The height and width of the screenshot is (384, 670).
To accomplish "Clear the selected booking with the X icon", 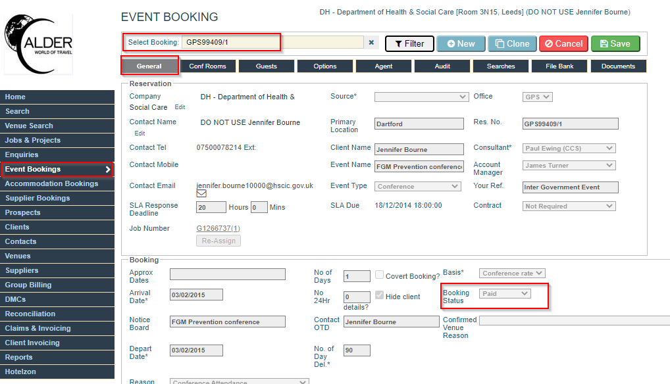I will coord(371,42).
